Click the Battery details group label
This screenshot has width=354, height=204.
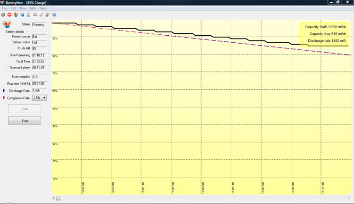[x=15, y=31]
